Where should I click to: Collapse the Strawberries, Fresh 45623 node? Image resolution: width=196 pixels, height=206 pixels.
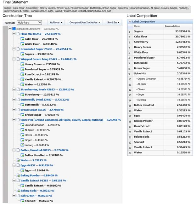[x=14, y=89]
